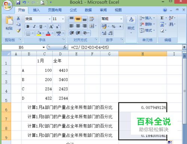
Task: Open the 字体 group dialog launcher
Action: [x=64, y=40]
